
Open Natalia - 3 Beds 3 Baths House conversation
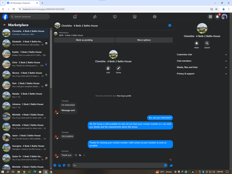click(x=25, y=96)
